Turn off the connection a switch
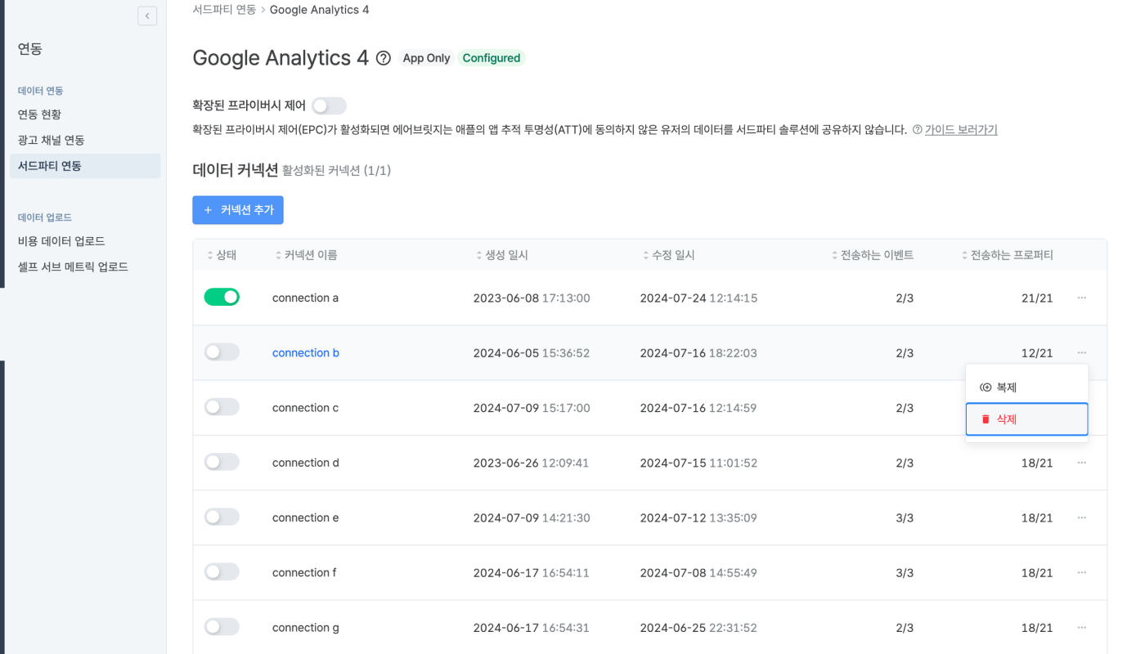The width and height of the screenshot is (1145, 654). (x=222, y=297)
